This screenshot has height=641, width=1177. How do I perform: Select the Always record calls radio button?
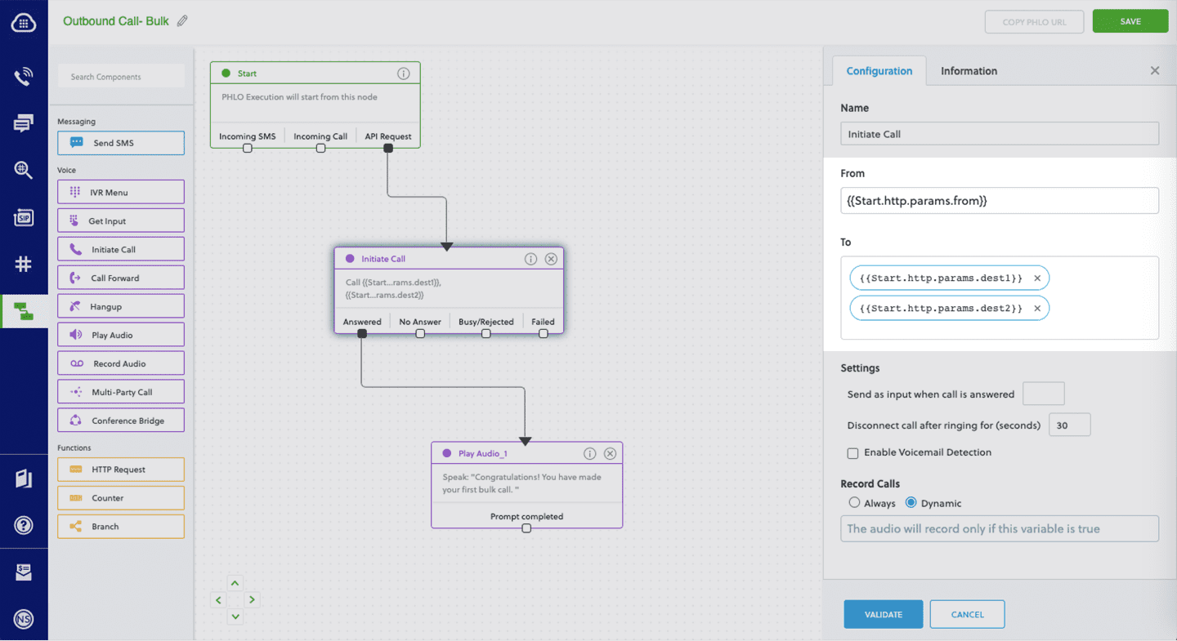854,503
